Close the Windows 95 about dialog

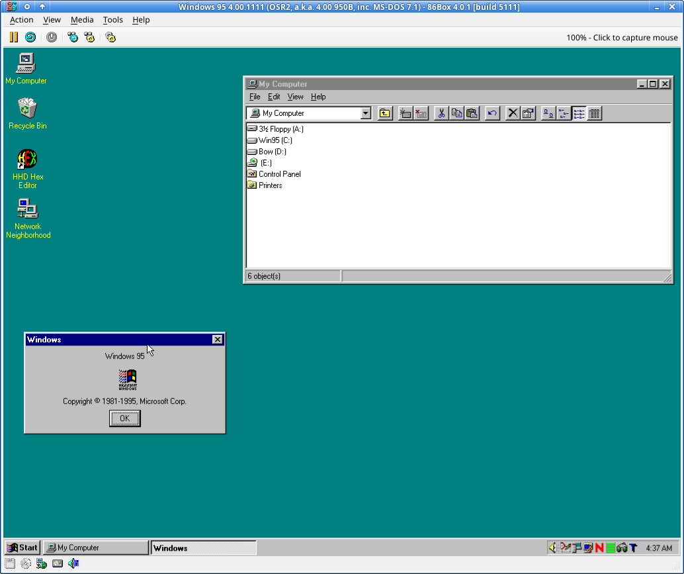coord(217,339)
